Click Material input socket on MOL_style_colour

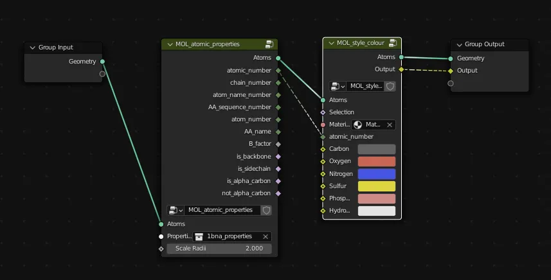coord(323,125)
